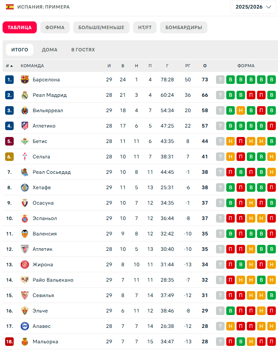Click the Real Madrid club crest
Viewport: 278px width, 351px height.
(25, 95)
